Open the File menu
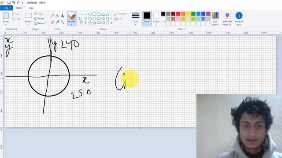Viewport: 282px width, 158px height. coord(6,8)
